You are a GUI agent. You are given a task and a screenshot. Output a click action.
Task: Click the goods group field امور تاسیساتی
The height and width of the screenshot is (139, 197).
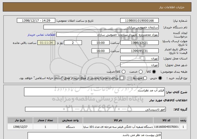(x=95, y=109)
